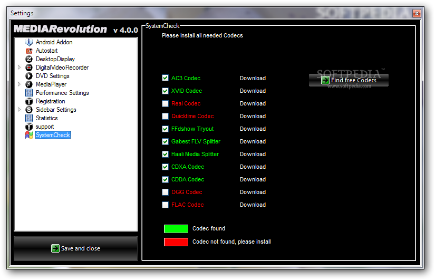The width and height of the screenshot is (435, 280).
Task: Close the Settings window
Action: click(417, 13)
